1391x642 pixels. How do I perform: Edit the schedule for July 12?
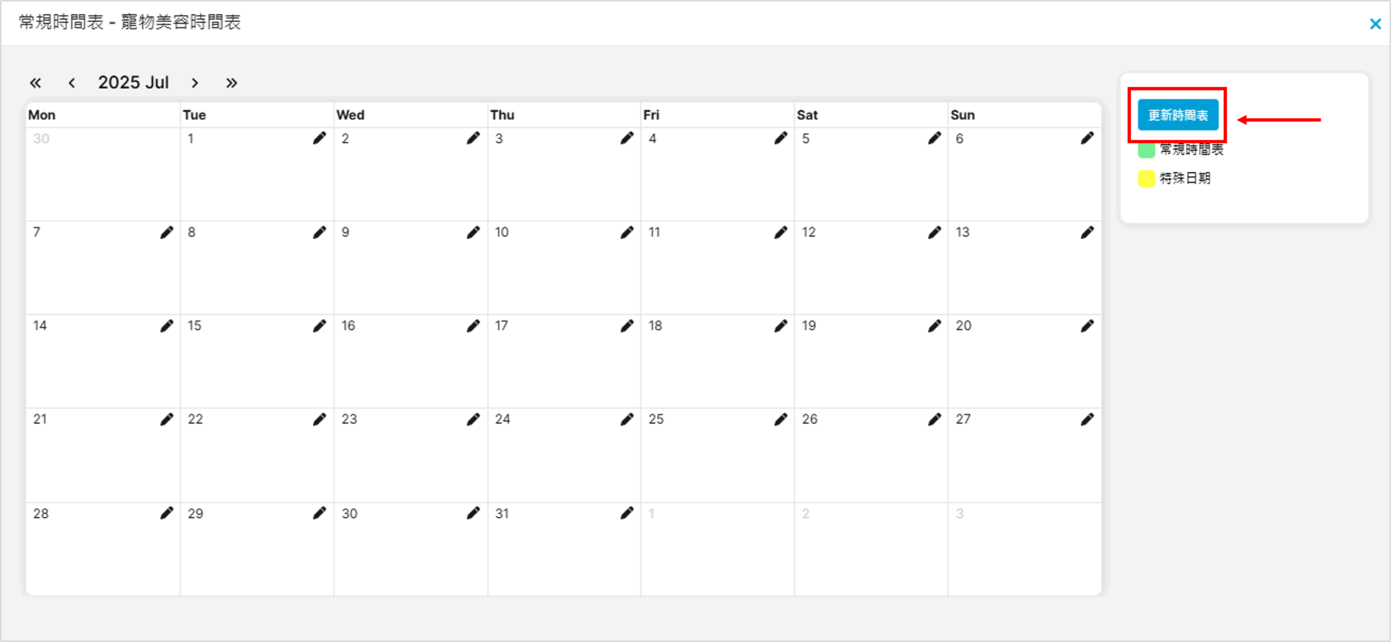click(x=935, y=232)
